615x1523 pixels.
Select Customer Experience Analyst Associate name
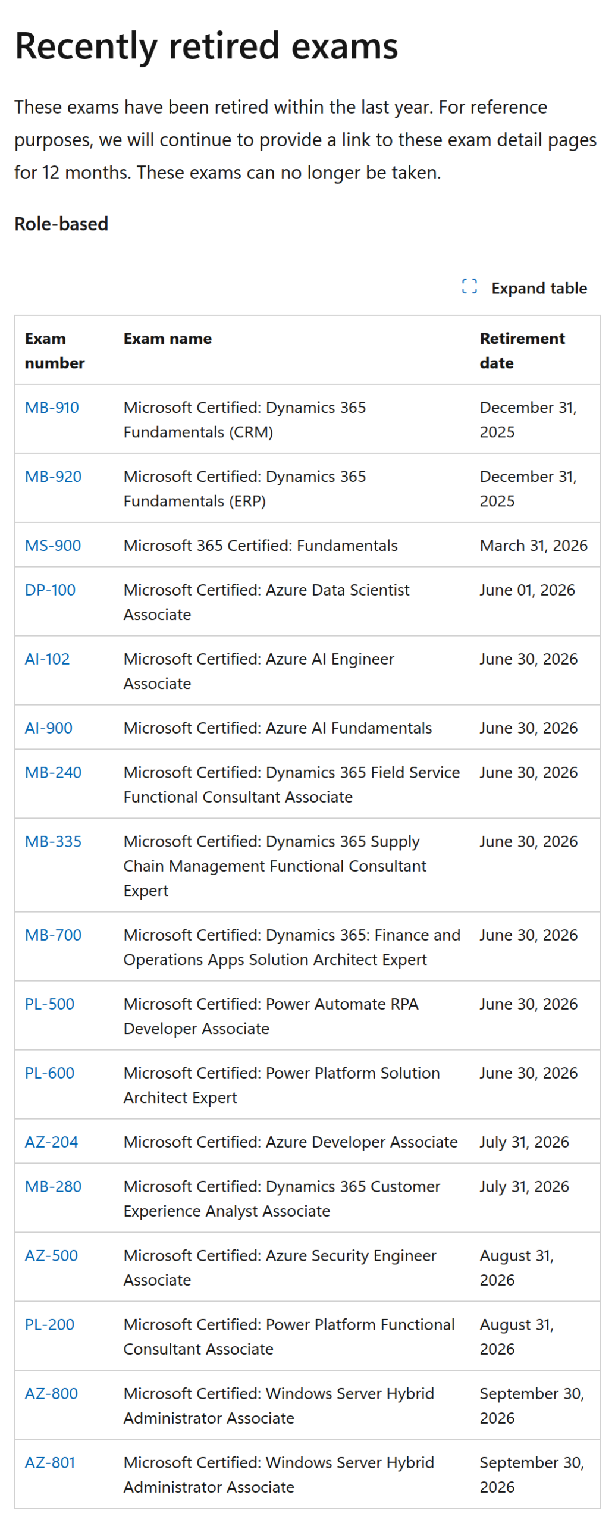coord(282,1199)
